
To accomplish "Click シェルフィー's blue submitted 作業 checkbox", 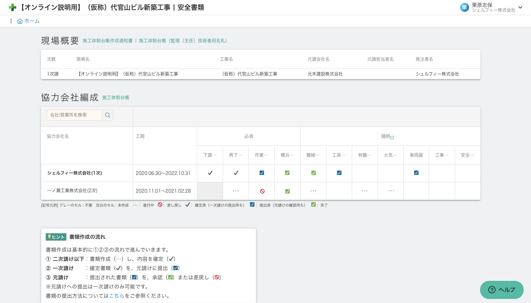I will (x=262, y=173).
